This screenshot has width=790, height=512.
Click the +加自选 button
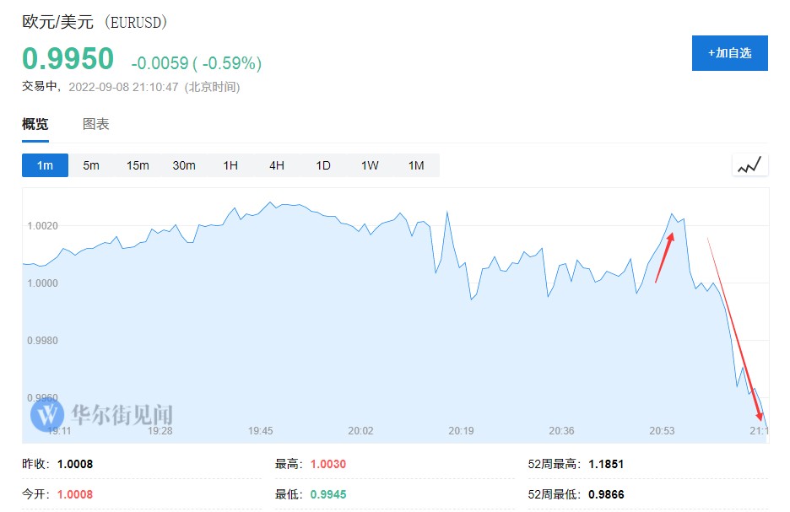[x=729, y=53]
